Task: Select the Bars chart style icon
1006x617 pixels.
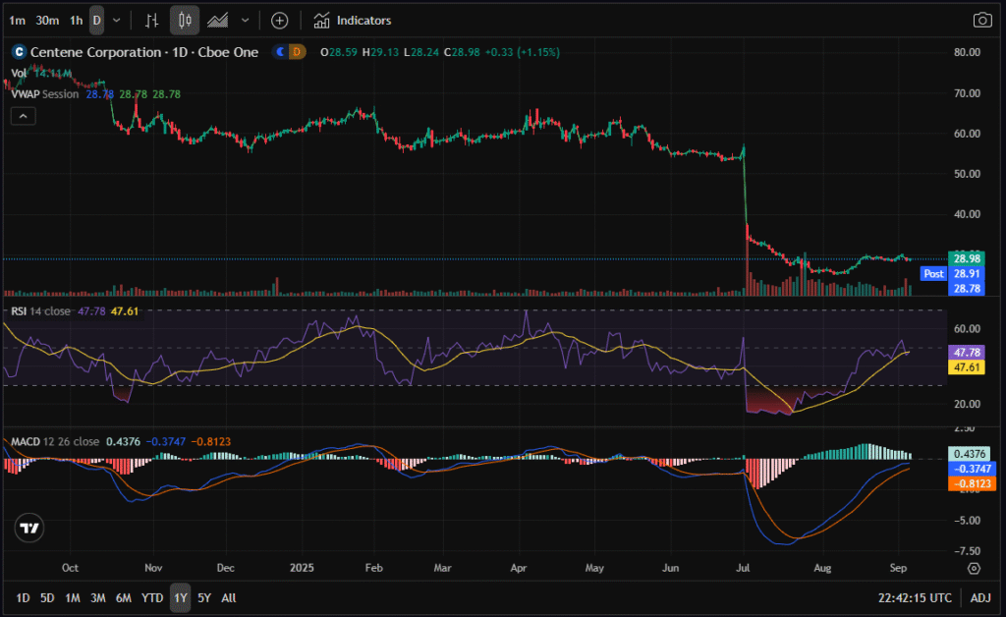Action: [151, 20]
